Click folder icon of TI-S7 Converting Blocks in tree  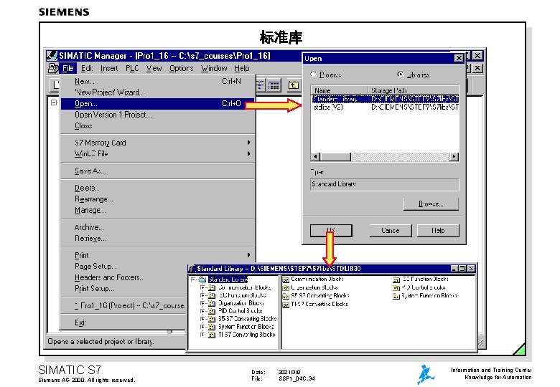pyautogui.click(x=212, y=335)
